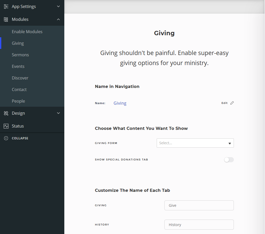
Task: Click the pencil icon next to Edit
Action: point(232,103)
